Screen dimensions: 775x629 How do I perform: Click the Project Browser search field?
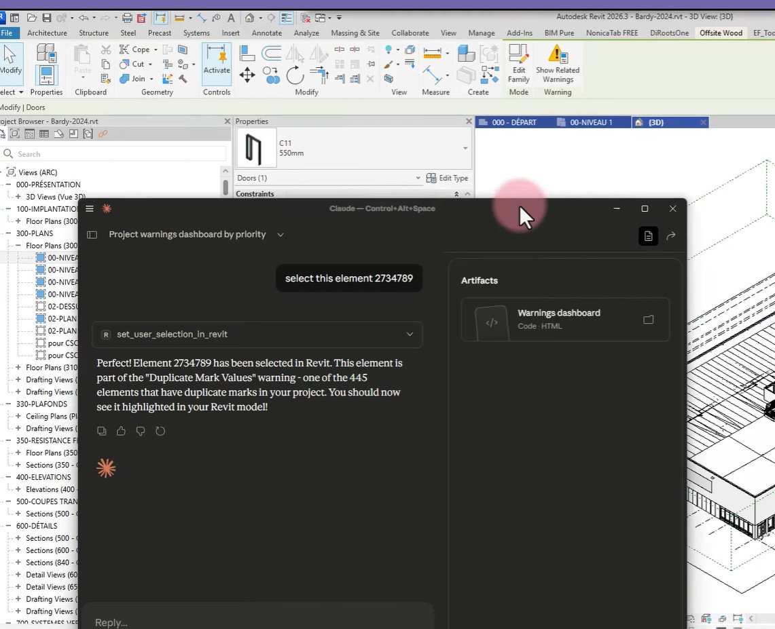115,154
